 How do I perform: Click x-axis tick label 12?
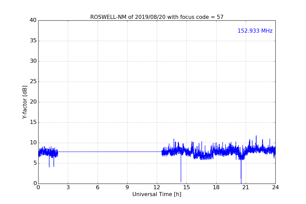click(157, 187)
